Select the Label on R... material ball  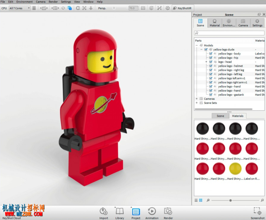[252, 169]
